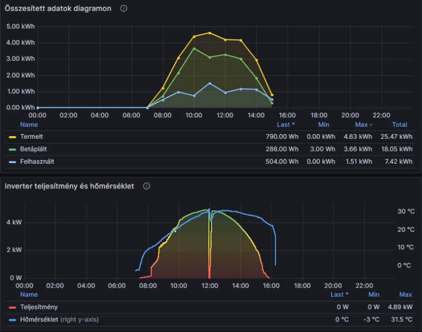This screenshot has height=332, width=422.
Task: Sort top legend by Last column
Action: click(x=285, y=125)
